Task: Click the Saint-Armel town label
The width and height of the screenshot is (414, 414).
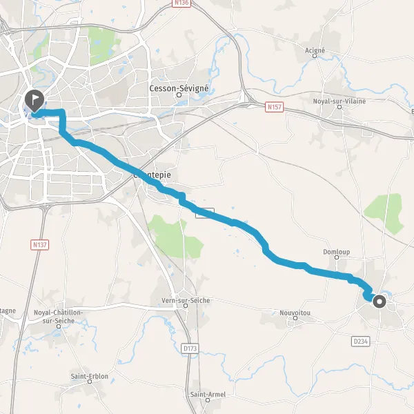Action: pos(208,395)
